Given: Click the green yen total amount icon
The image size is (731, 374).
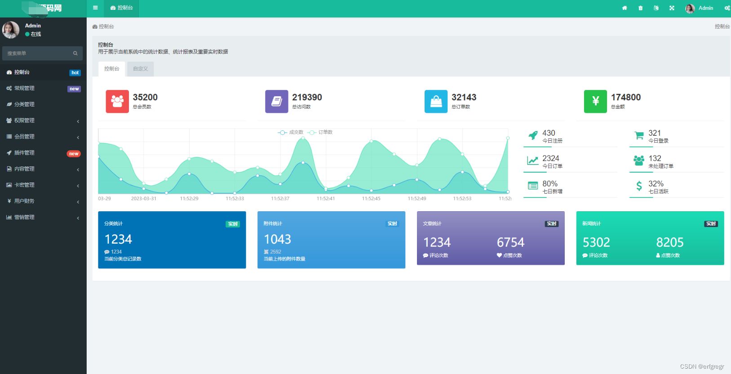Looking at the screenshot, I should coord(595,101).
